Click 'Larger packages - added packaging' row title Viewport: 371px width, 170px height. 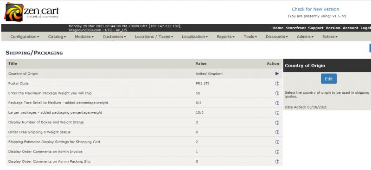[55, 112]
